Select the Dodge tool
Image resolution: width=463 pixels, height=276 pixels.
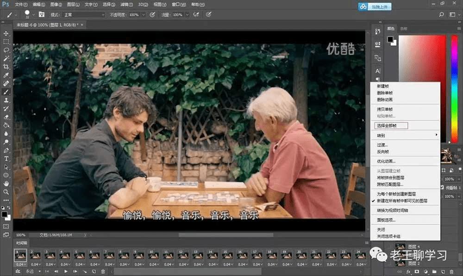pos(6,142)
